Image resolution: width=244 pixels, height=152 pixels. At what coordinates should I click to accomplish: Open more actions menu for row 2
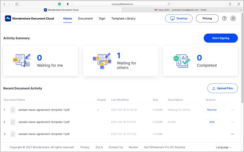tap(233, 122)
